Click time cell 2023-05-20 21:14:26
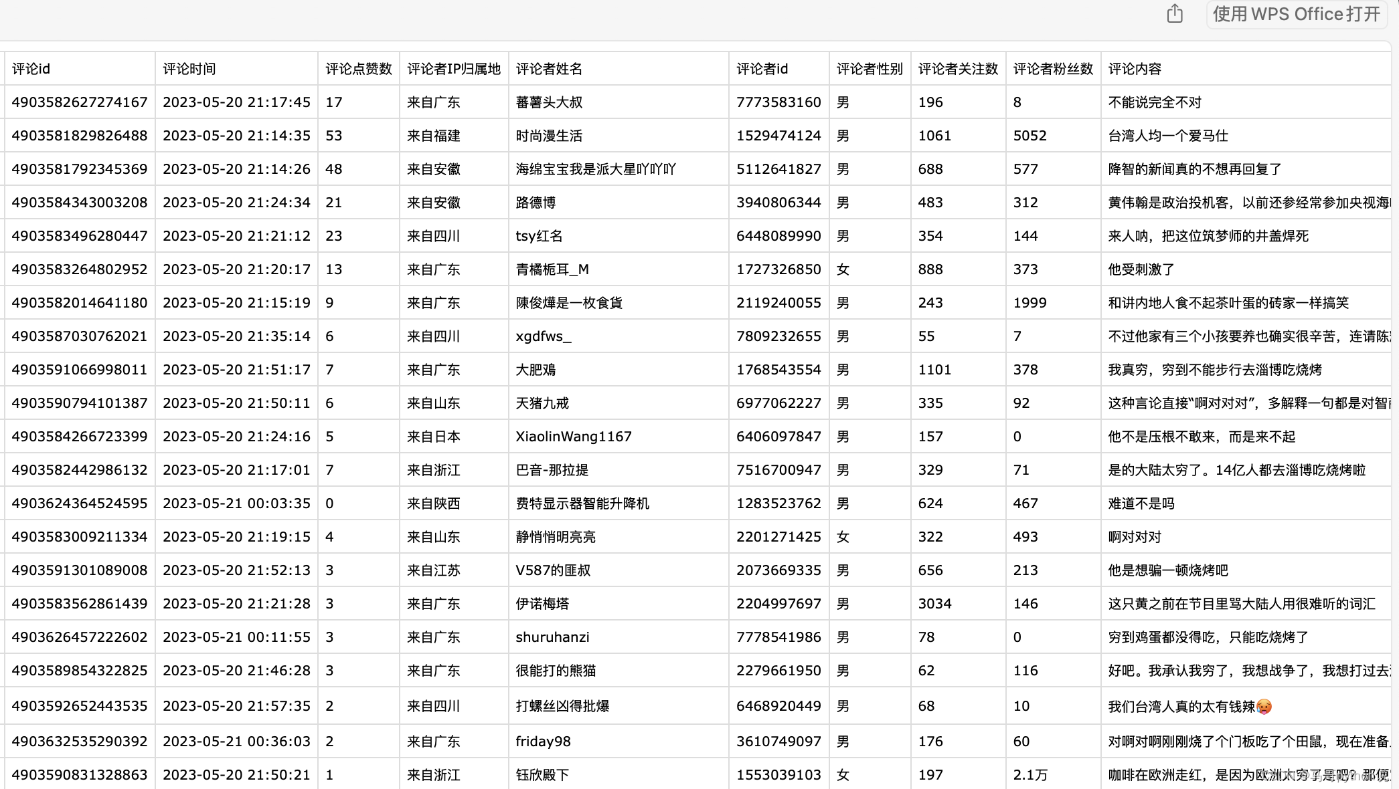This screenshot has height=789, width=1399. pos(236,169)
